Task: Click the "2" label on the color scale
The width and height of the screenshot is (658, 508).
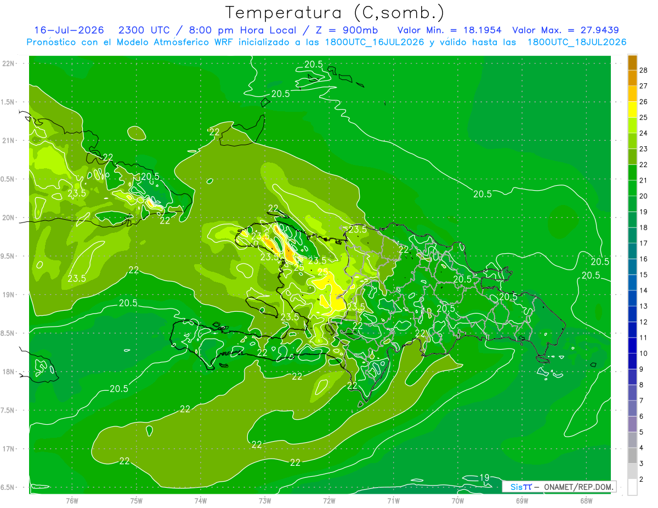Action: [642, 480]
